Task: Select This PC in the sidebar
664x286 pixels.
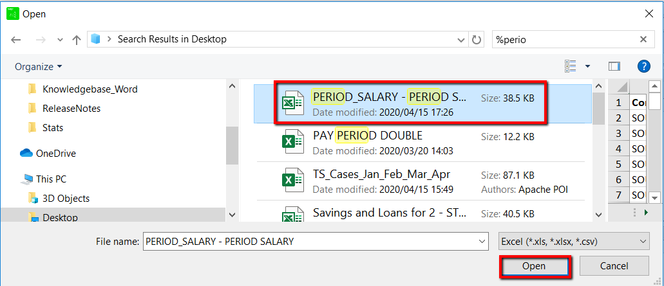Action: point(51,179)
